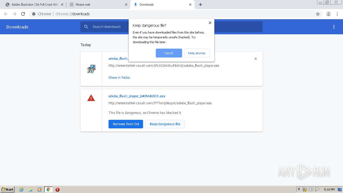This screenshot has height=193, width=343.
Task: Click 'This file is dangerous' message text
Action: (x=145, y=113)
